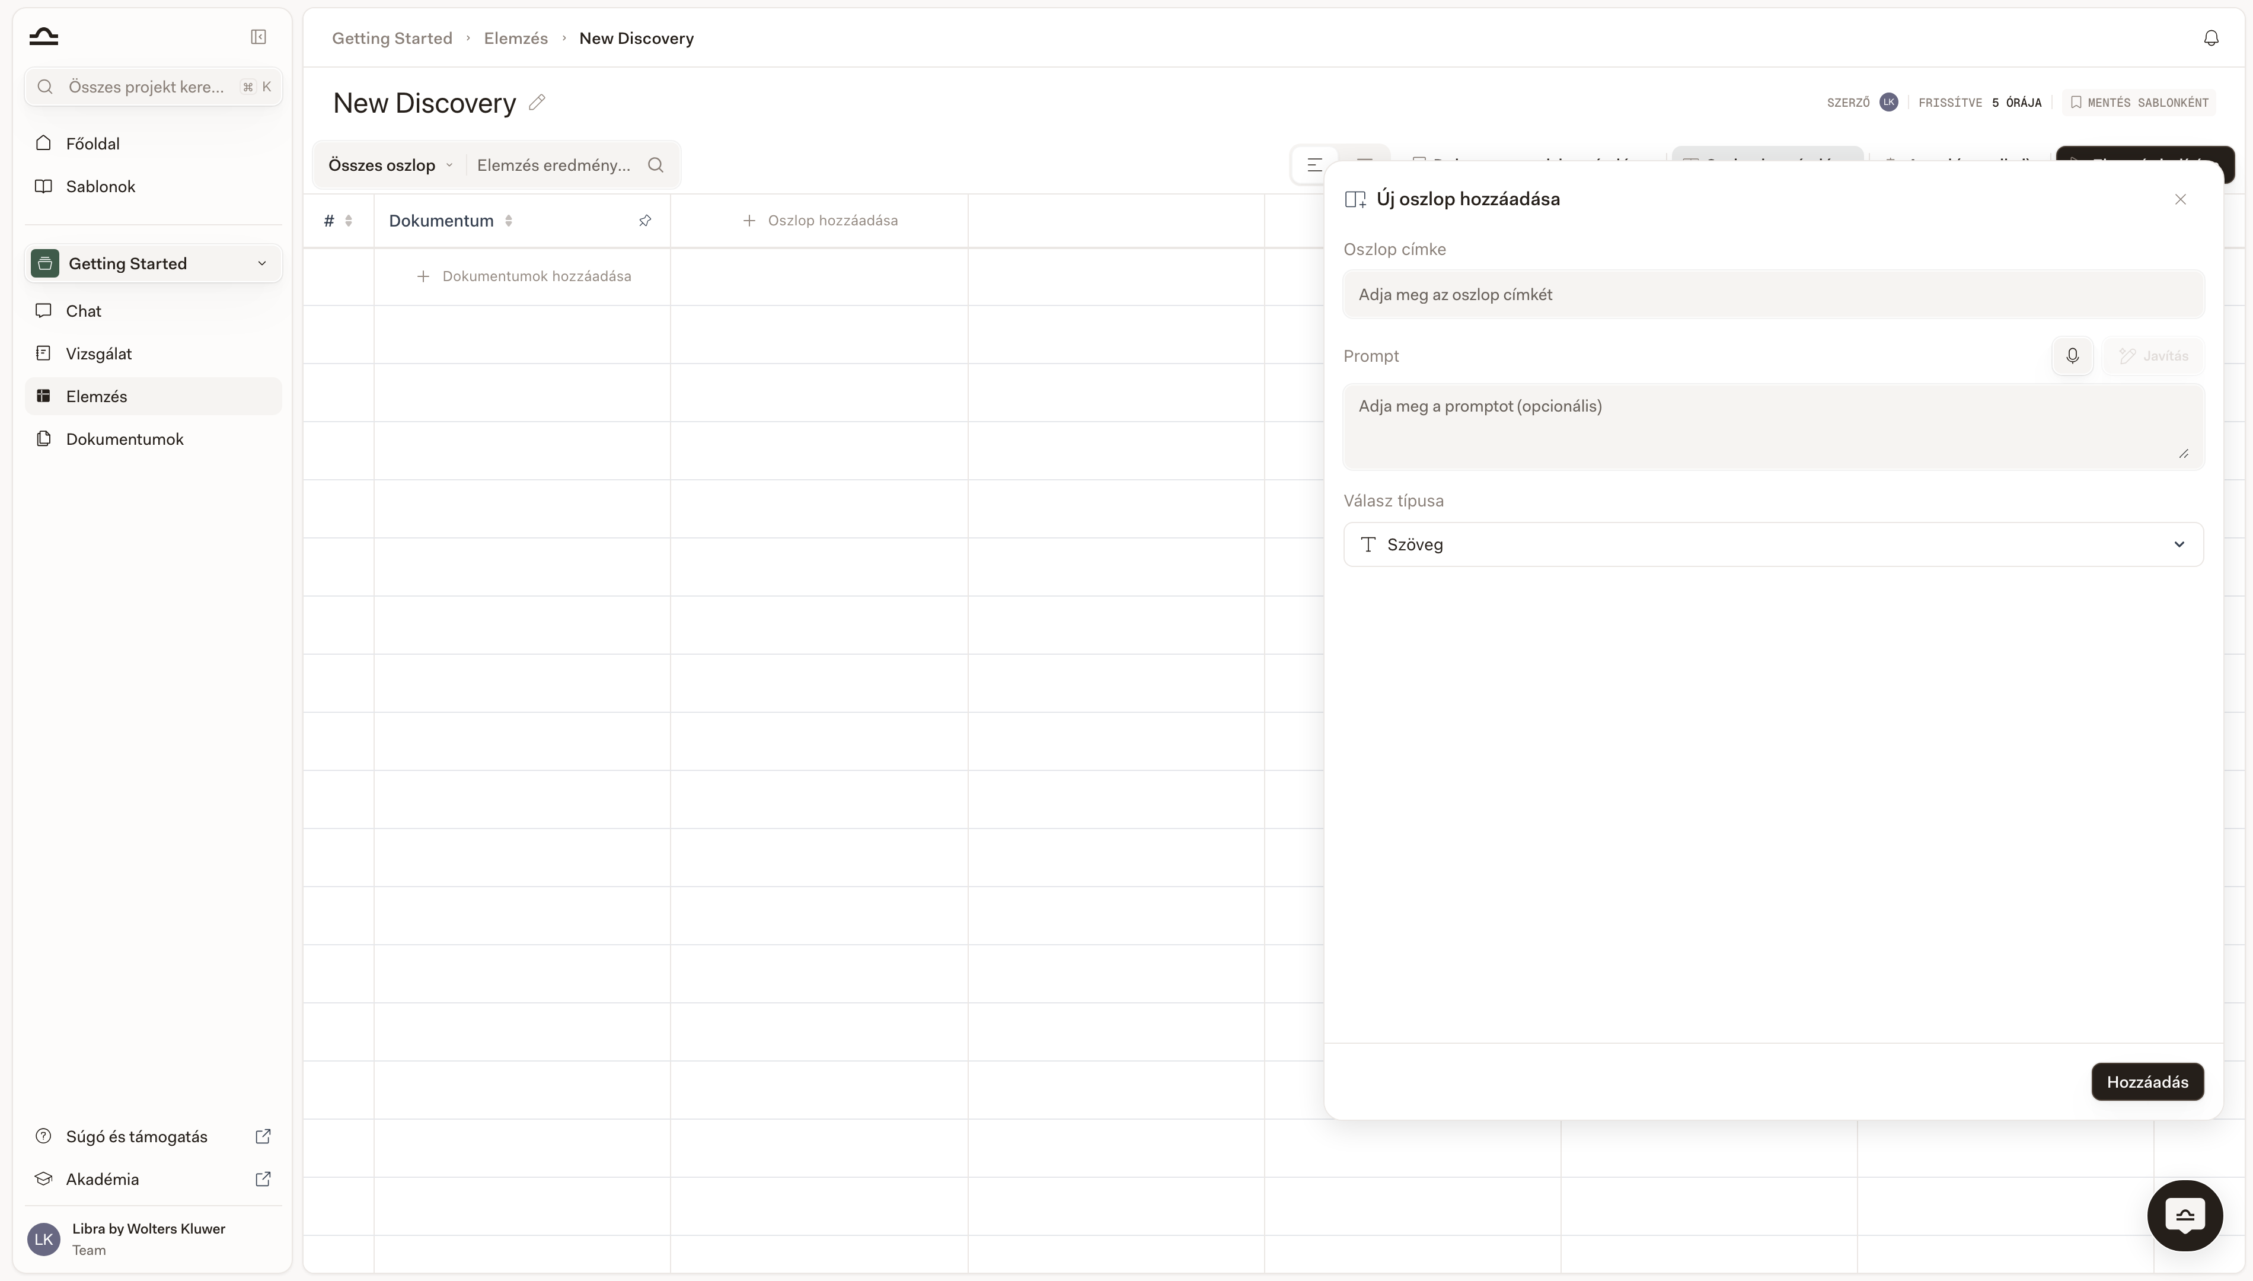Focus the Oszlop címke input
This screenshot has width=2253, height=1281.
click(1773, 295)
